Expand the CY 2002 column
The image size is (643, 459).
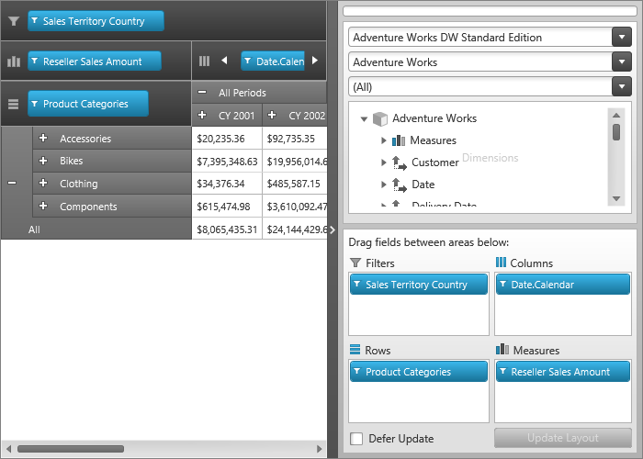[272, 115]
